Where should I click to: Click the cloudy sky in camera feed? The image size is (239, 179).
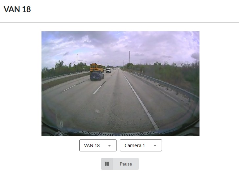point(120,46)
